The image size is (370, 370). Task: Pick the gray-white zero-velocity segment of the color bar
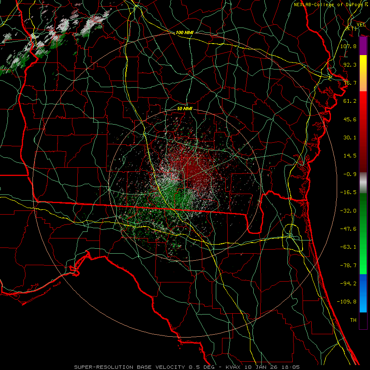(363, 183)
